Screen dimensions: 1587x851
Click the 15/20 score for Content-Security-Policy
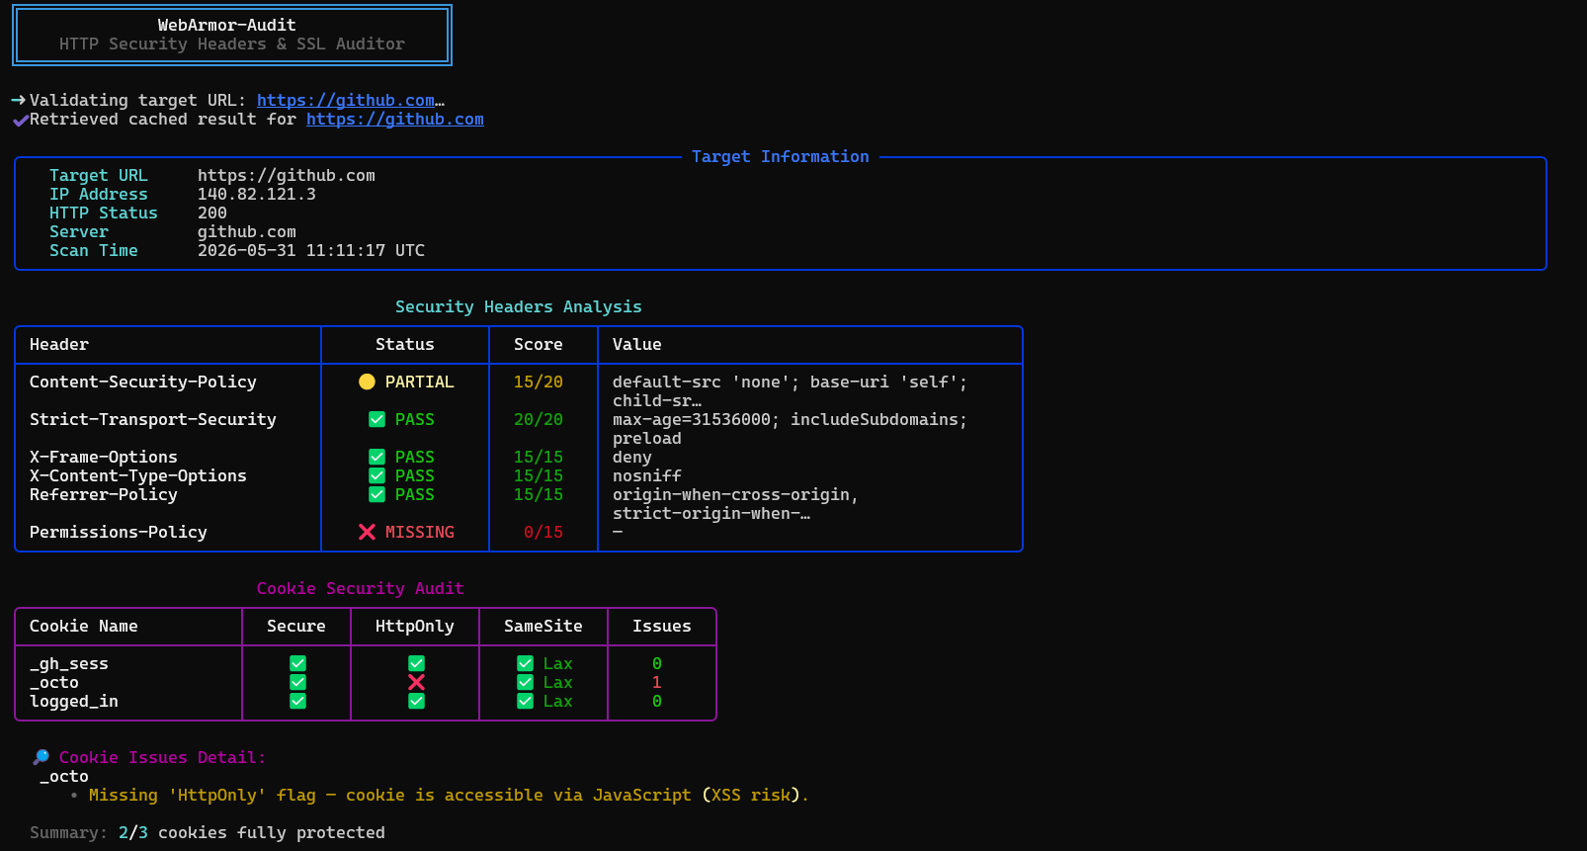[x=539, y=382]
